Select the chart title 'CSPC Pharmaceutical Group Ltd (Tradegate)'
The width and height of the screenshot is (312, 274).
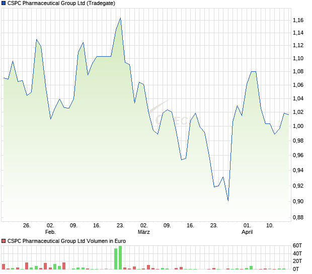click(x=61, y=4)
